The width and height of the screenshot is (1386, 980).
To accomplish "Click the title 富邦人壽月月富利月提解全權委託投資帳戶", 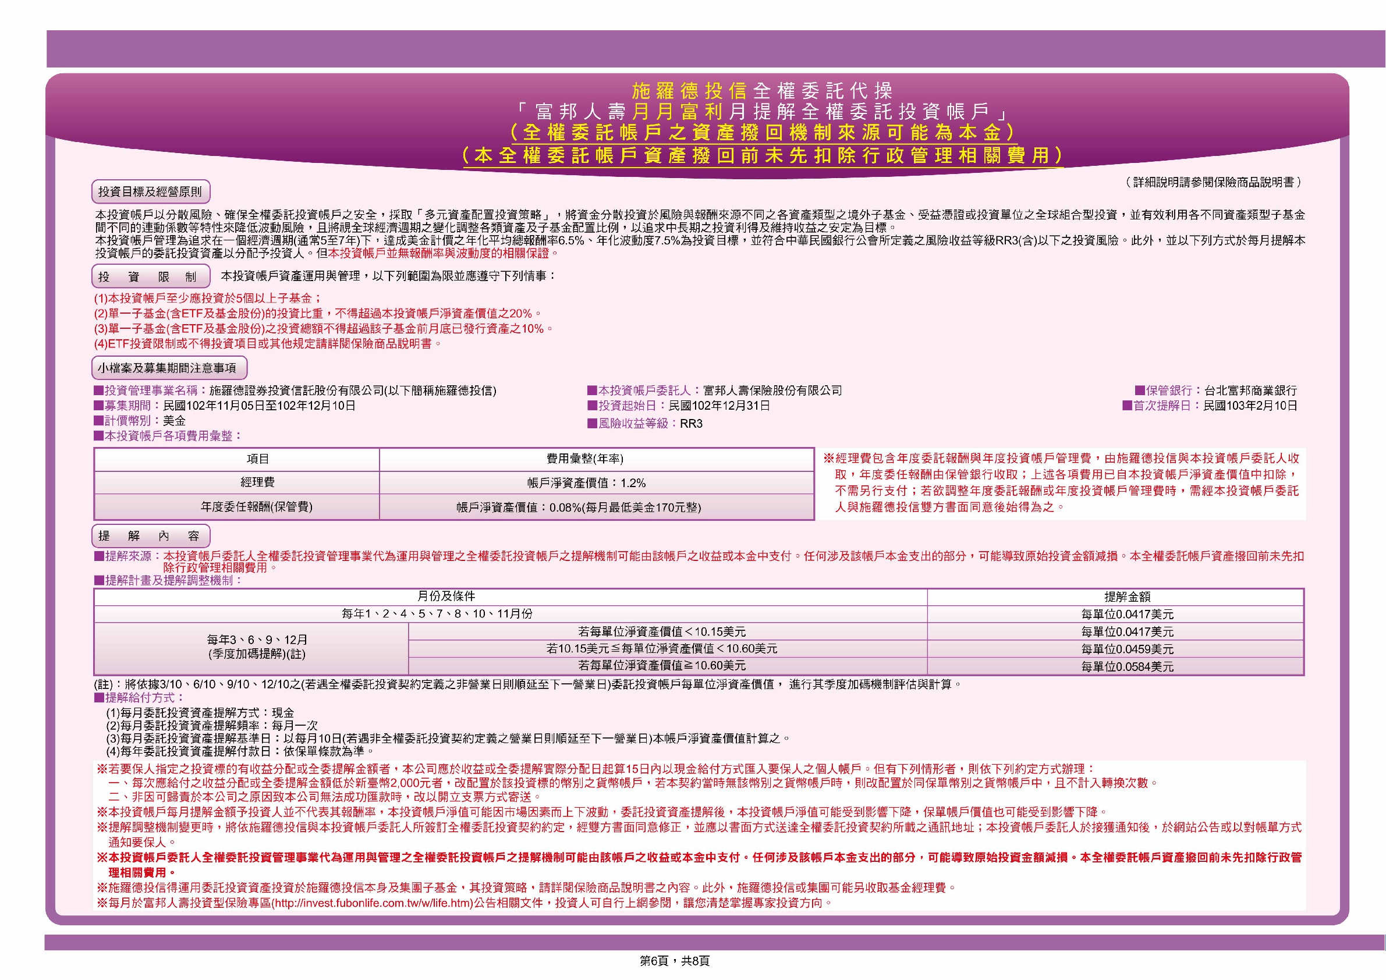I will 762,111.
